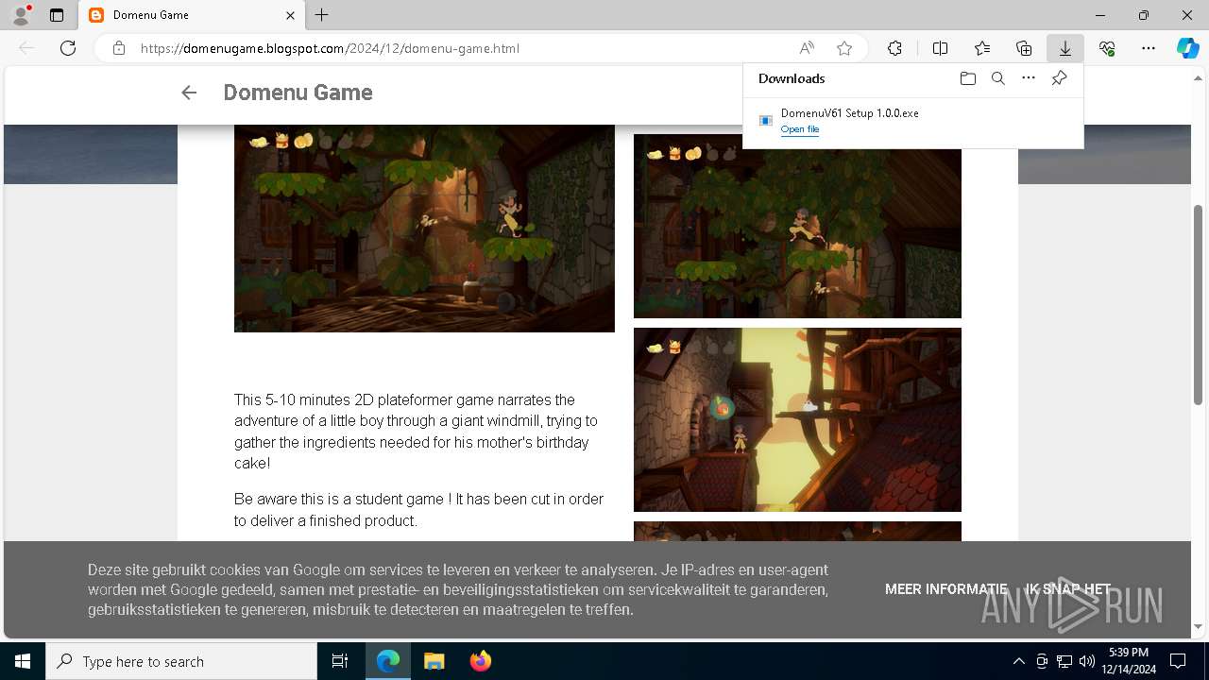This screenshot has height=680, width=1209.
Task: Click the taskbar search box
Action: point(181,661)
